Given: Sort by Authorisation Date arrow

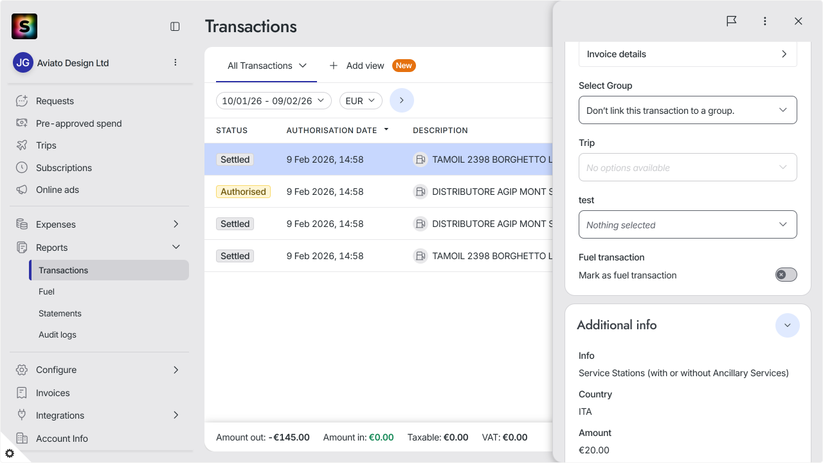Looking at the screenshot, I should (x=386, y=129).
